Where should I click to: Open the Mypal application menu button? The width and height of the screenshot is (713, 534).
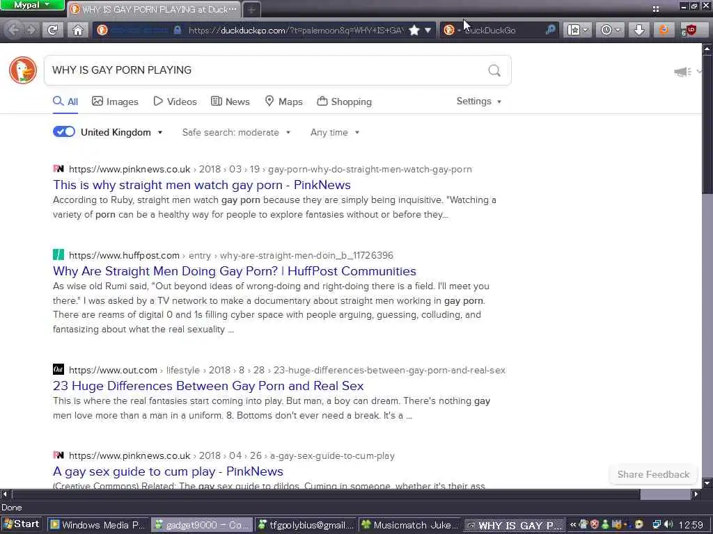click(x=32, y=6)
